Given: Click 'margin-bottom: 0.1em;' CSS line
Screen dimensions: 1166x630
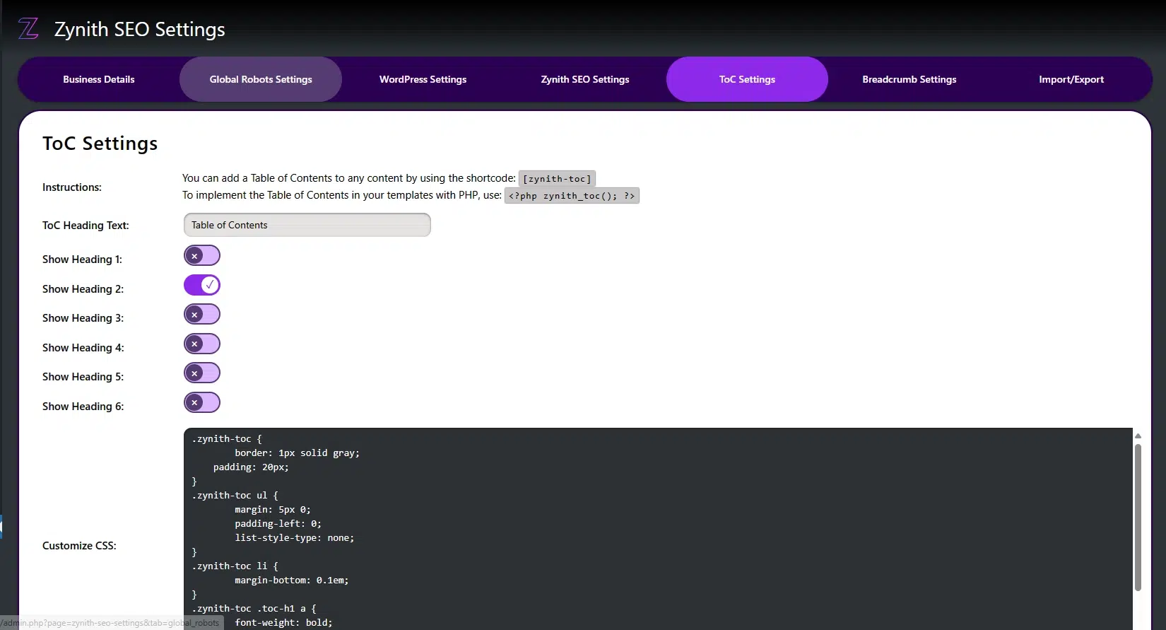Looking at the screenshot, I should point(292,581).
